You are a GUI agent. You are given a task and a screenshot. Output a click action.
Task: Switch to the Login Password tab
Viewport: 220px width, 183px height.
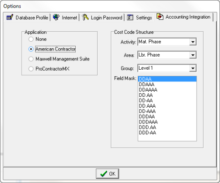pyautogui.click(x=102, y=17)
